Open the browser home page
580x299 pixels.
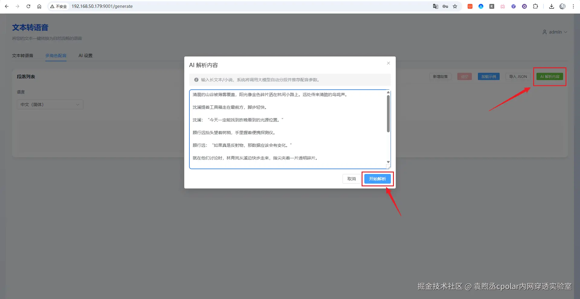tap(39, 6)
